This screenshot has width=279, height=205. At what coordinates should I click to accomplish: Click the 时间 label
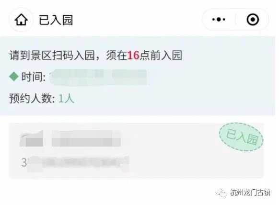pos(33,77)
